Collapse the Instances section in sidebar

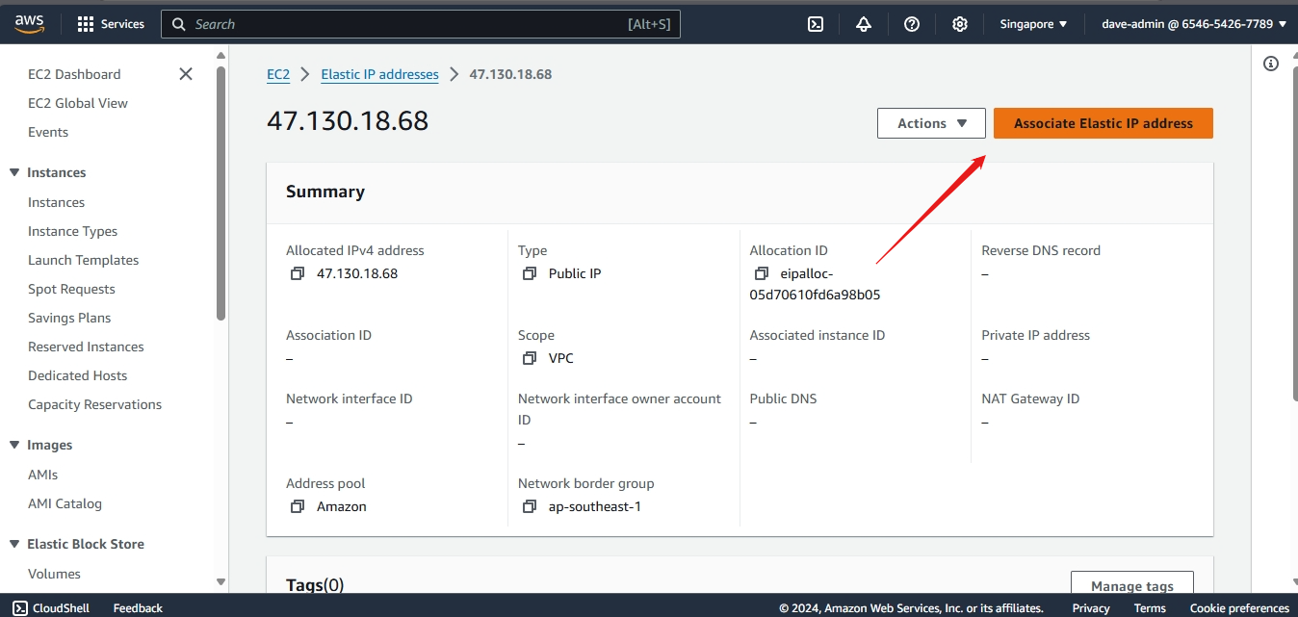point(14,172)
